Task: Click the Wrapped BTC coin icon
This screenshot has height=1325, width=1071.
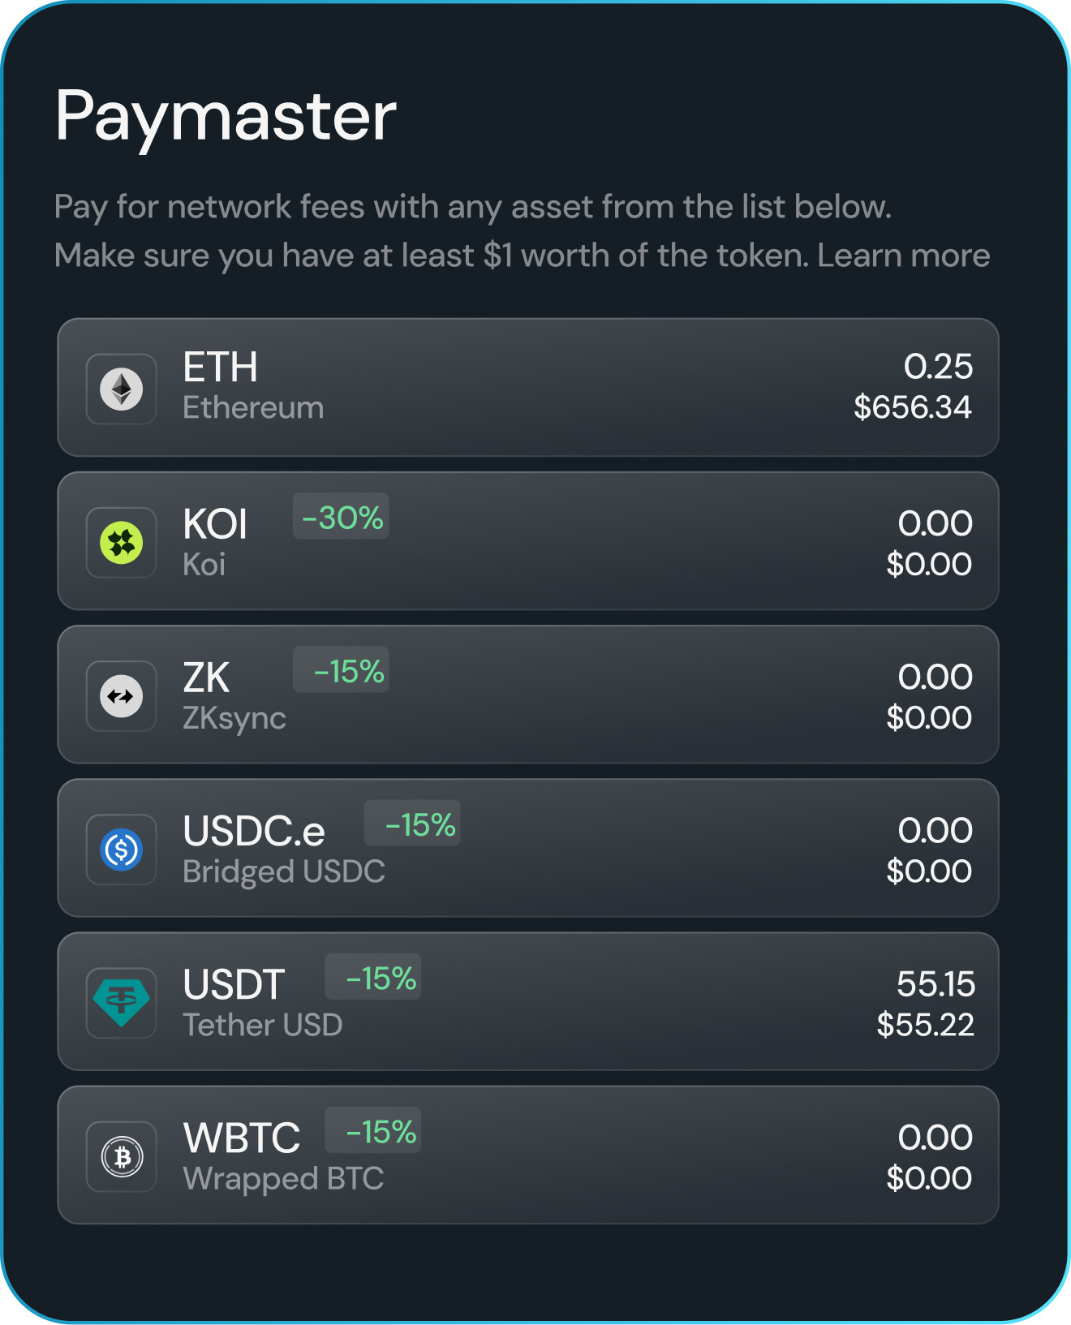Action: pos(122,1156)
